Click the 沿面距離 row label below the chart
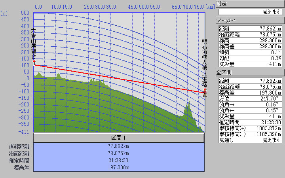The image size is (285, 178). click(x=19, y=153)
